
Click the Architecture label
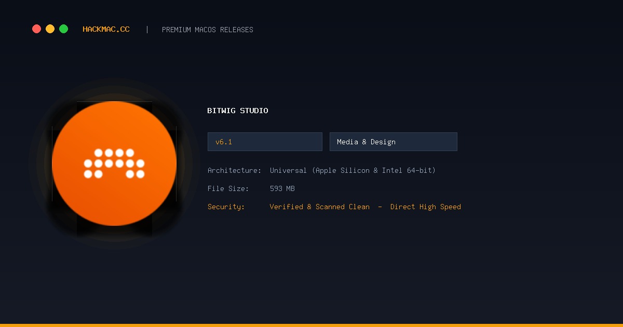234,170
